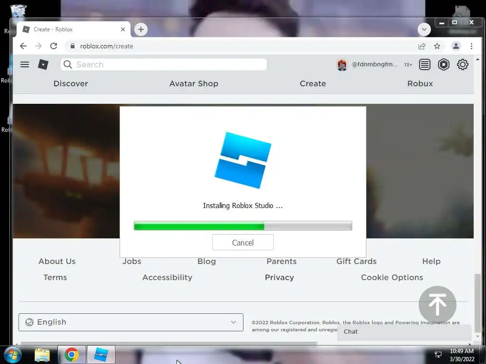Open the Robux hexagon icon

pyautogui.click(x=444, y=64)
